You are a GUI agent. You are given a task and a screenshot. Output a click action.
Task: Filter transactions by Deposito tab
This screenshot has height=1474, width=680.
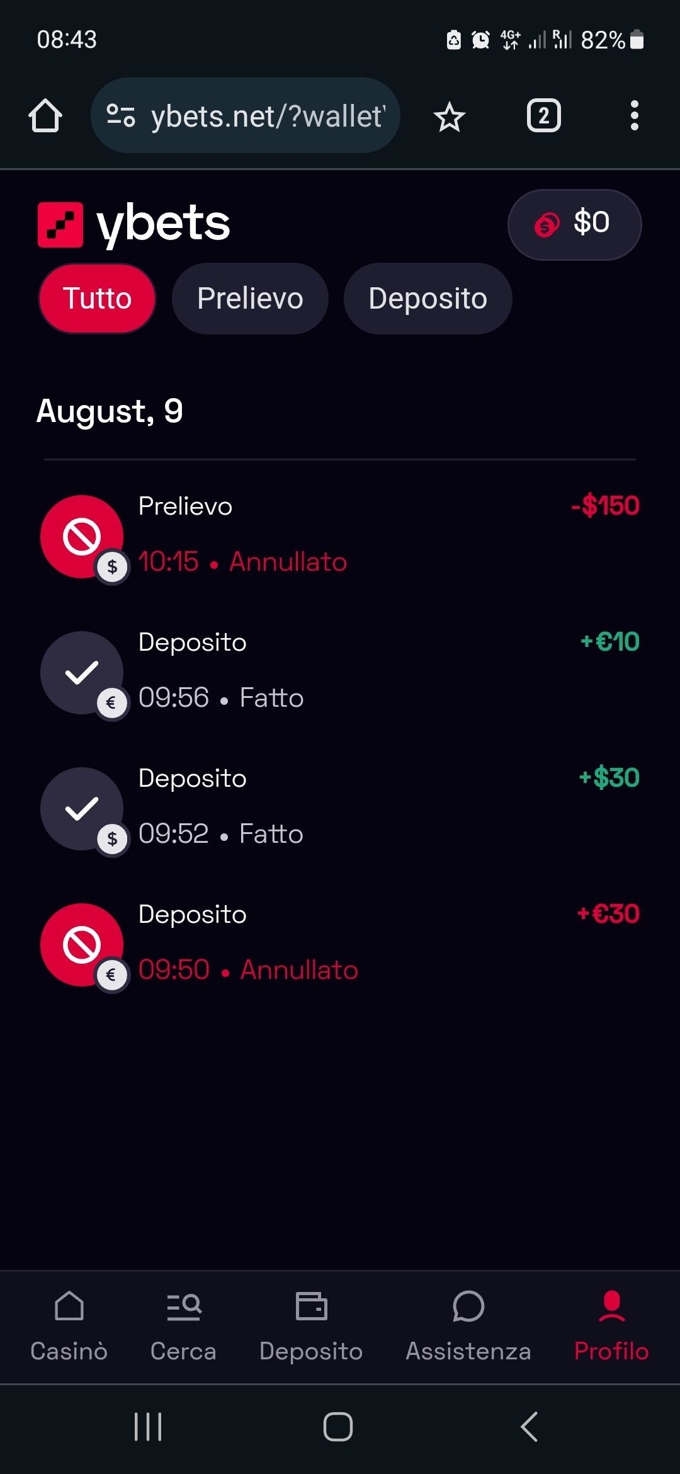(x=428, y=299)
